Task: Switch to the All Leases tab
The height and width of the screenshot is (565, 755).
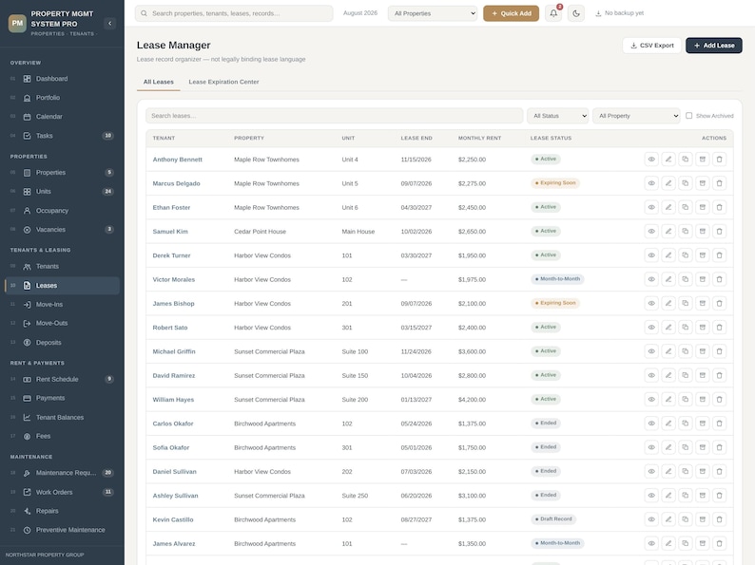Action: click(x=159, y=82)
